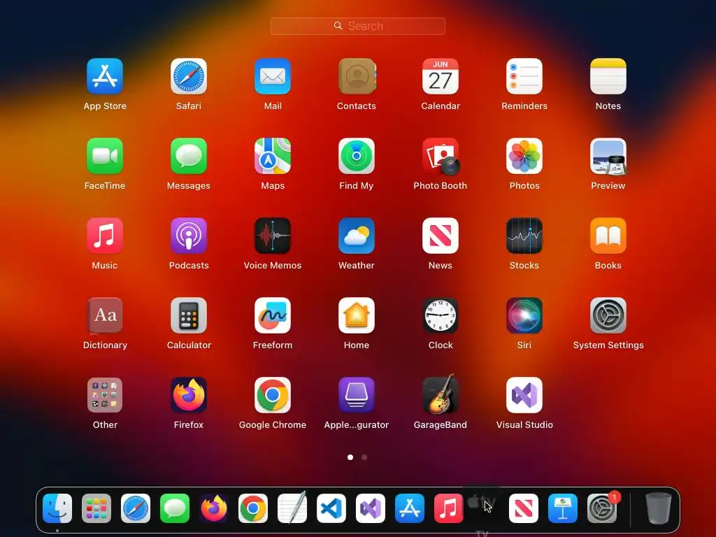Open the Home app
This screenshot has width=716, height=537.
pyautogui.click(x=357, y=315)
